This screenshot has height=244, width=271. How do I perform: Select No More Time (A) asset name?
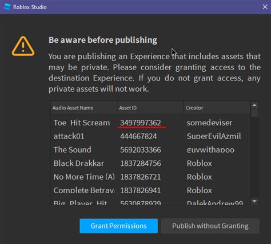click(x=84, y=177)
